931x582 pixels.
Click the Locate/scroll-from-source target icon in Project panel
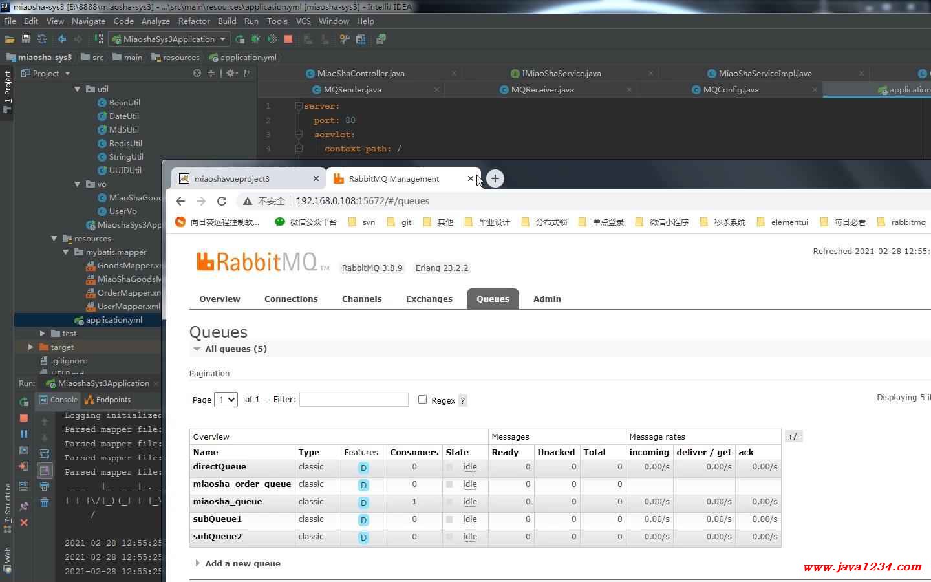tap(197, 74)
